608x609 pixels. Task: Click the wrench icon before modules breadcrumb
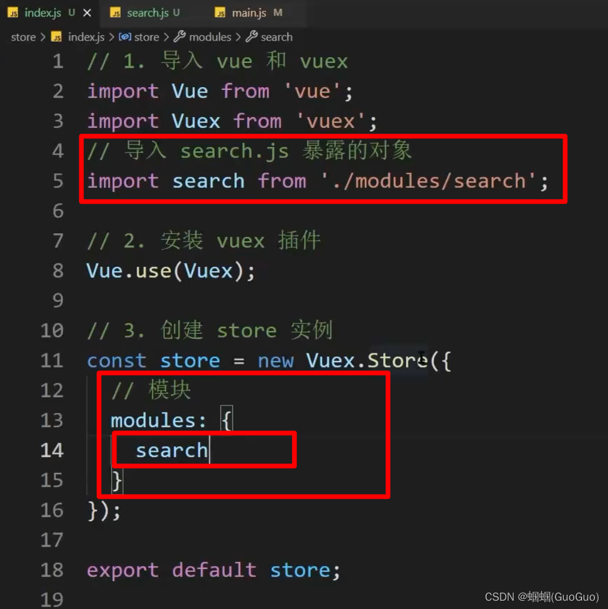tap(180, 37)
